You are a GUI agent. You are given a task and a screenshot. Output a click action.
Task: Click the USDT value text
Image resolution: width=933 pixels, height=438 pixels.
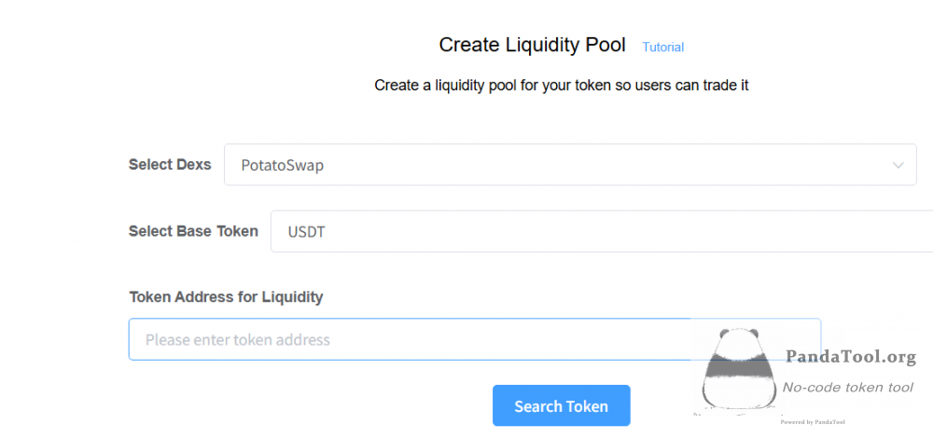point(306,231)
